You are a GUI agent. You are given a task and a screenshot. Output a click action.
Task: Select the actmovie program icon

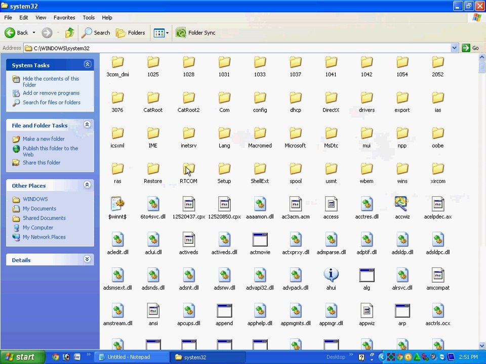pyautogui.click(x=260, y=239)
